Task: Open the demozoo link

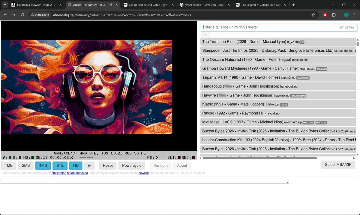Action: click(x=82, y=173)
